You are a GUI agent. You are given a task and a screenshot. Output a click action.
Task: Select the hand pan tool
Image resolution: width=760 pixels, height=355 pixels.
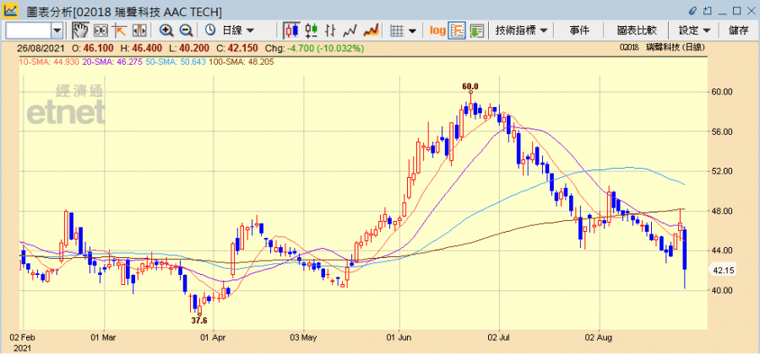click(x=79, y=30)
